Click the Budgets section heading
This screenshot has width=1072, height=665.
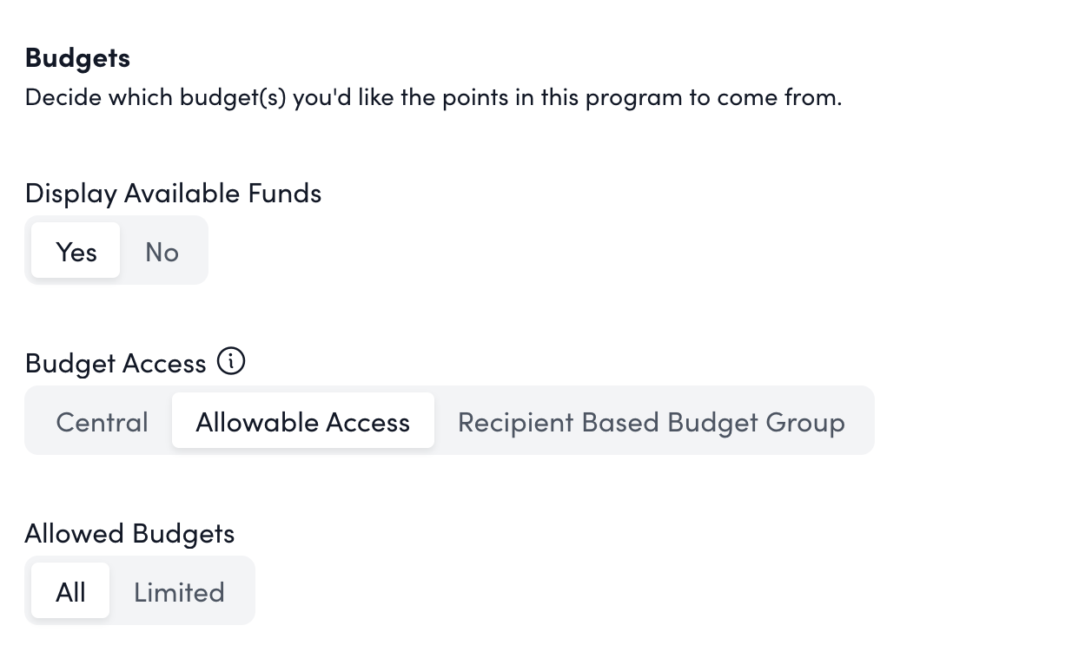click(77, 57)
